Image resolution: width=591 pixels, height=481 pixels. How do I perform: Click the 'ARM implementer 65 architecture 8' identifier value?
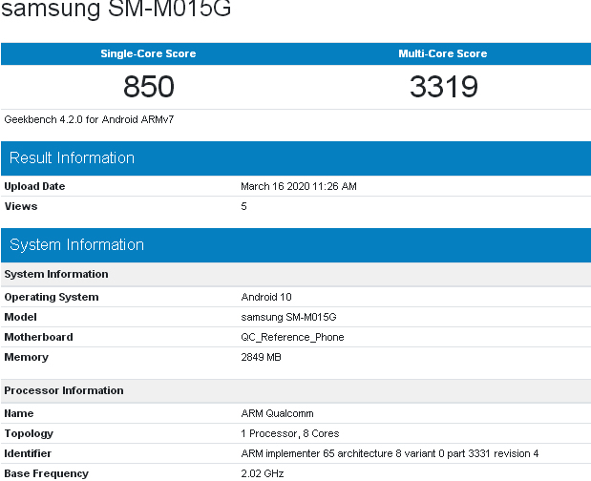tap(390, 453)
